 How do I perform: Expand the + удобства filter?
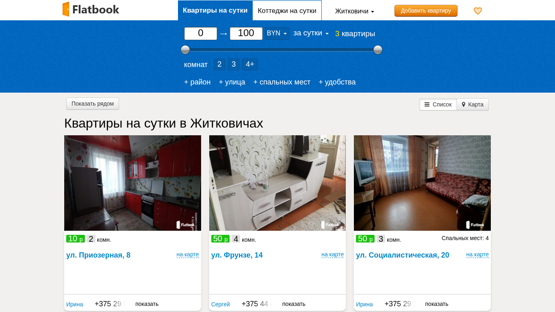[x=337, y=82]
